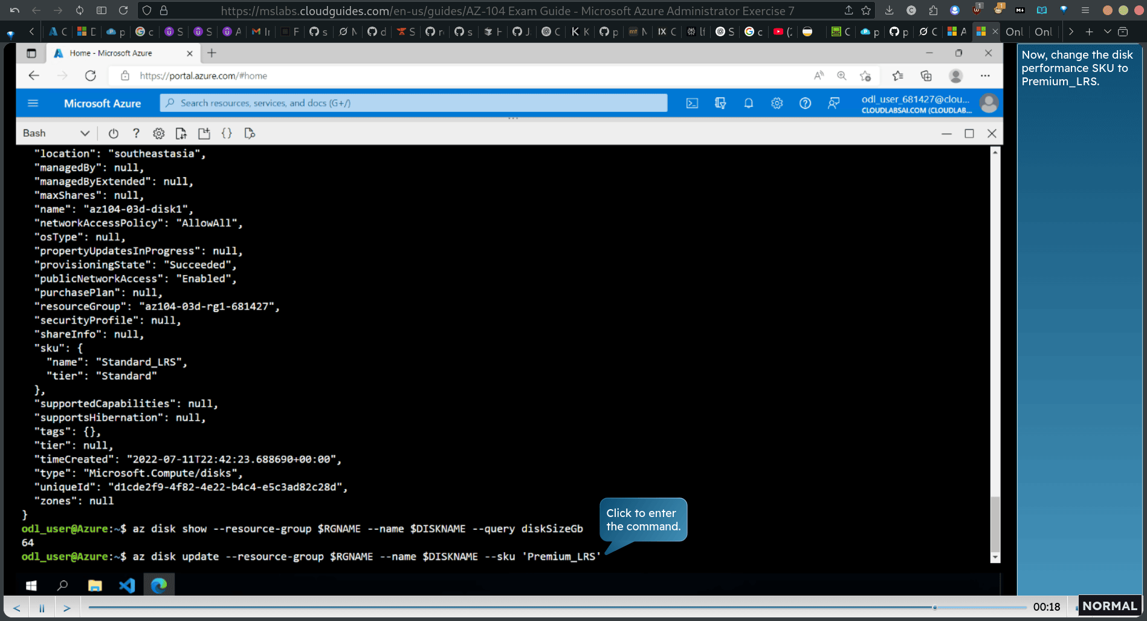Image resolution: width=1147 pixels, height=621 pixels.
Task: Restart Cloud Shell with power icon
Action: pos(113,133)
